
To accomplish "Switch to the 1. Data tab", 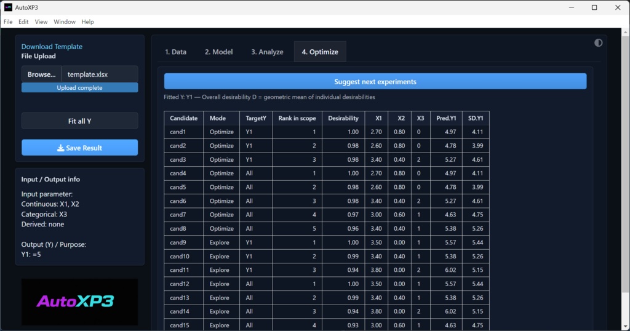I will 175,52.
